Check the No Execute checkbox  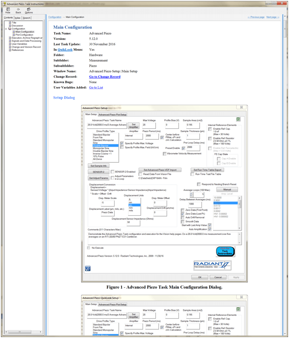[x=88, y=248]
